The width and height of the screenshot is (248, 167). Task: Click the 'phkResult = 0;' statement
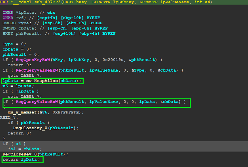point(21,55)
